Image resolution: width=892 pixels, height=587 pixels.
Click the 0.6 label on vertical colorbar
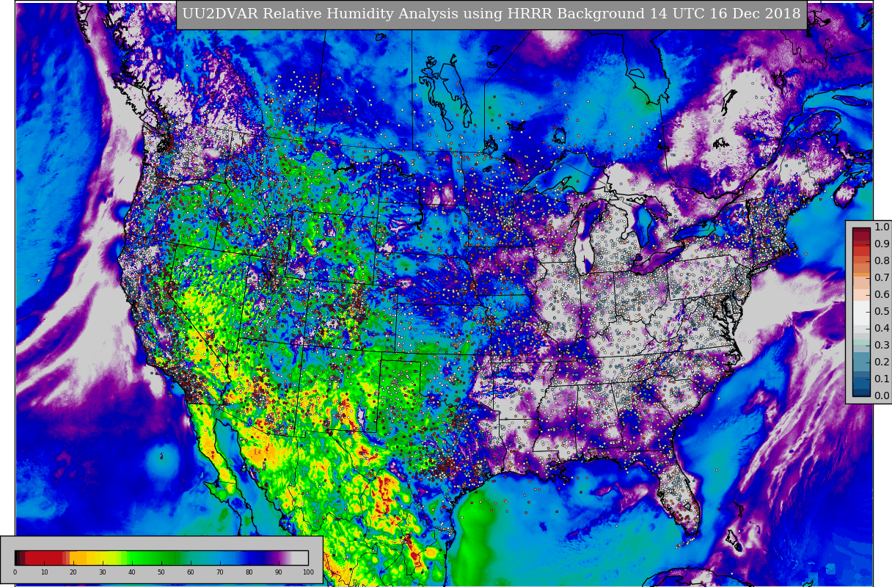click(882, 294)
